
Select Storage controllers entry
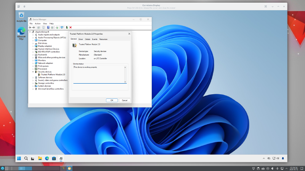tap(46, 83)
